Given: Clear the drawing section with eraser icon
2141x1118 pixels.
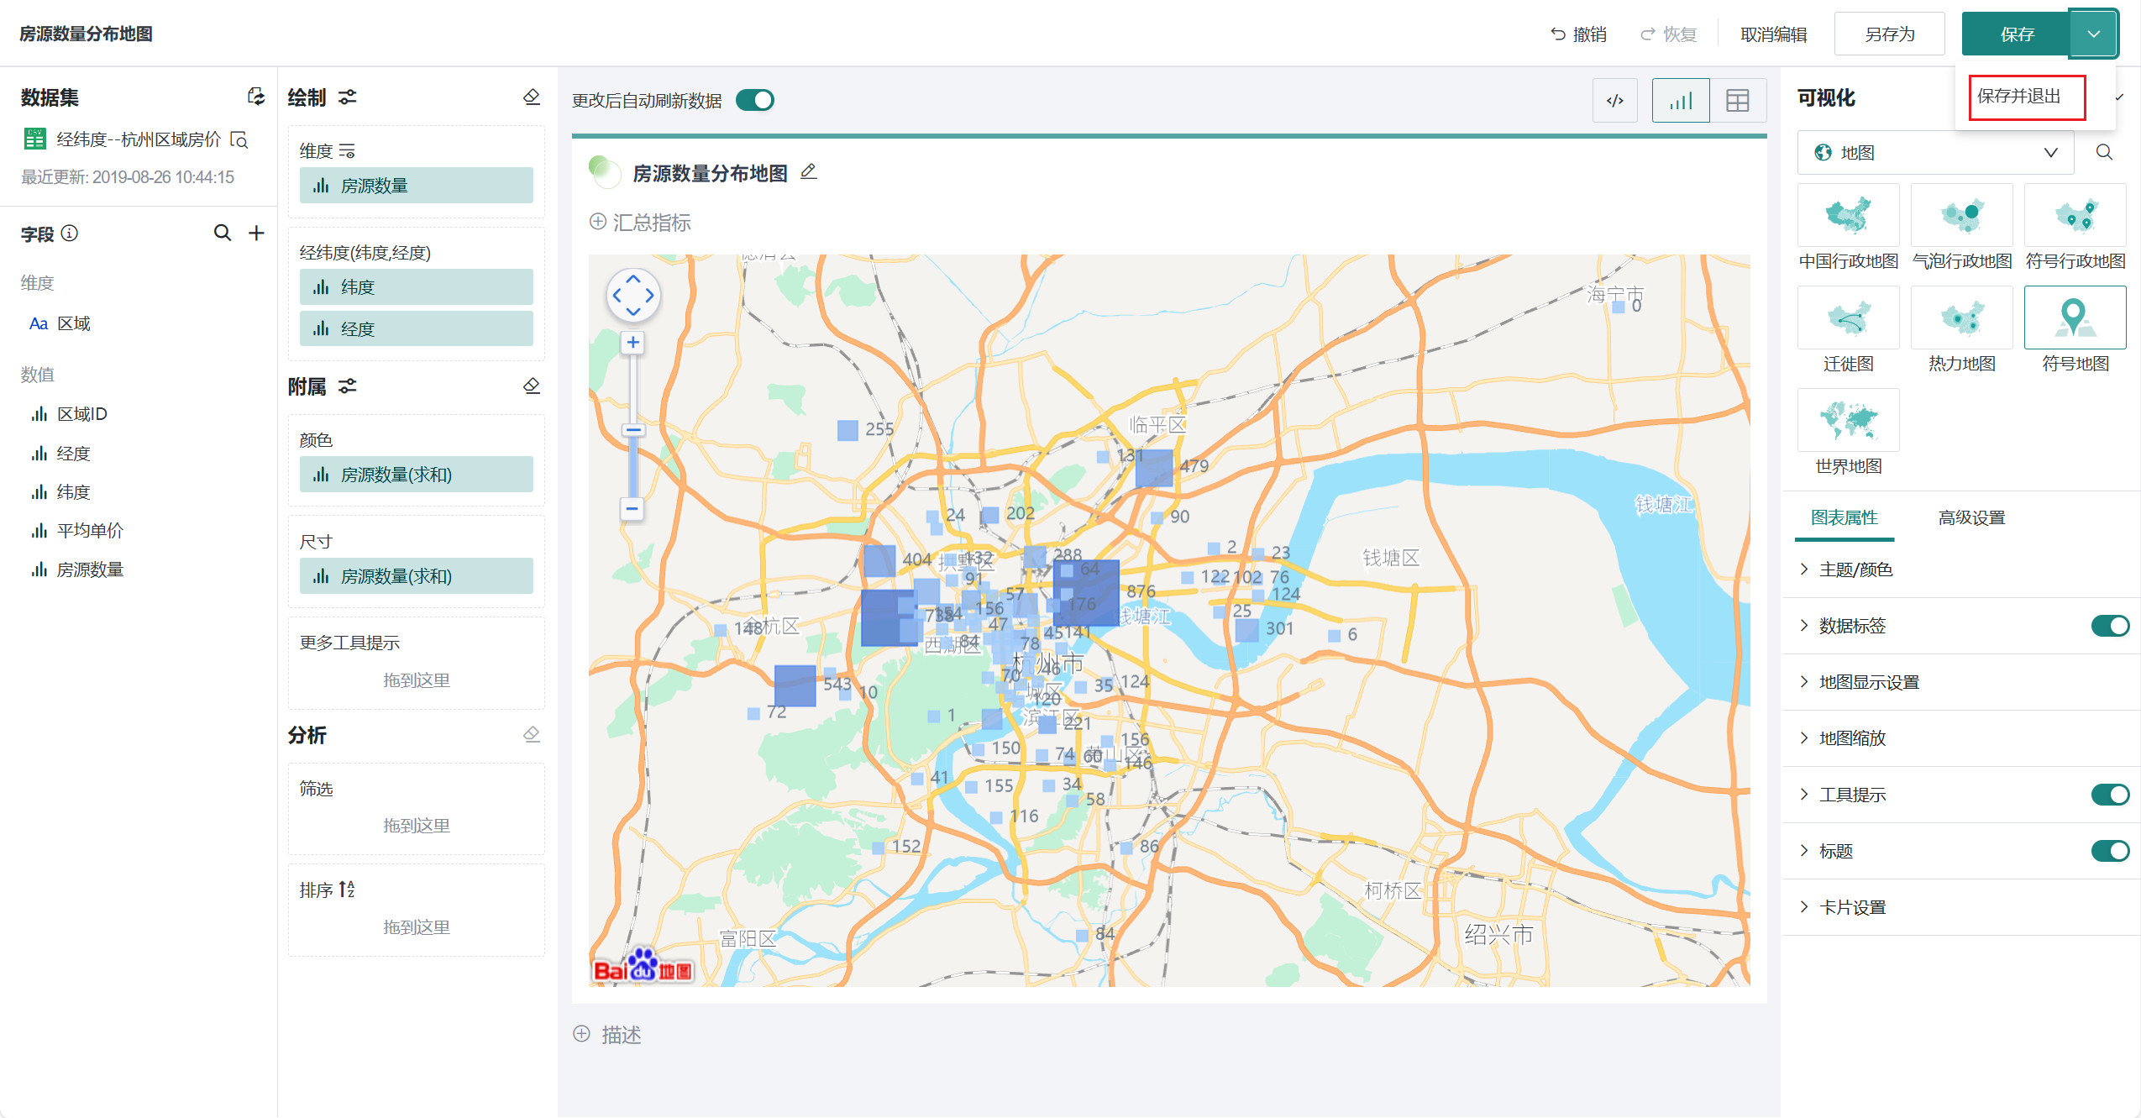Looking at the screenshot, I should pyautogui.click(x=532, y=97).
